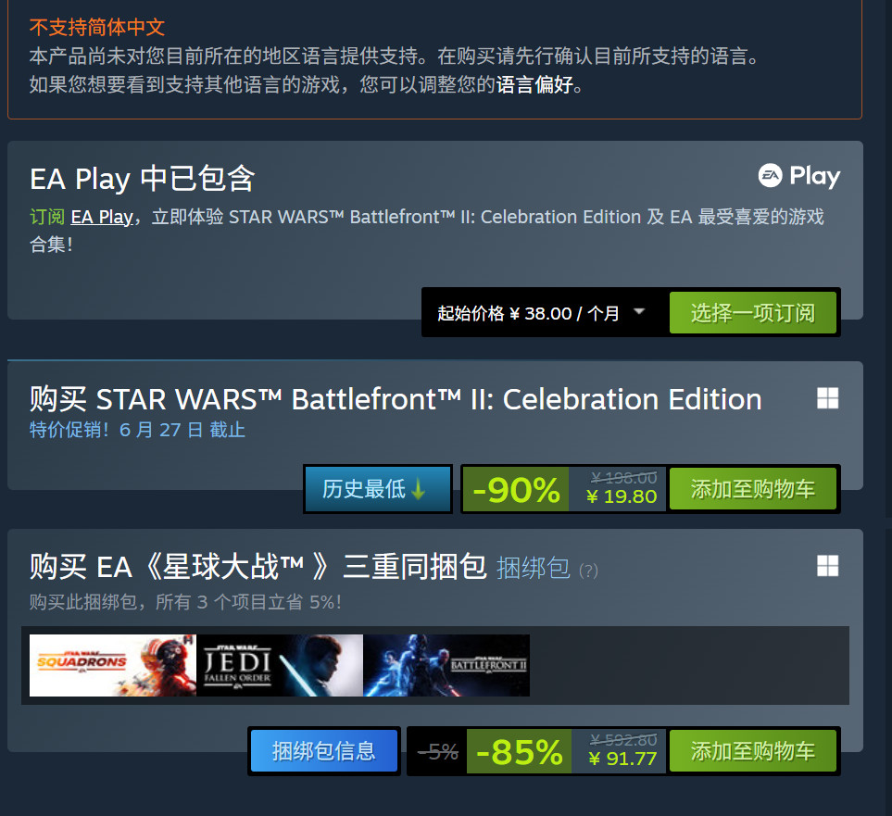892x816 pixels.
Task: Click the question mark beside 捆绑包
Action: [588, 571]
